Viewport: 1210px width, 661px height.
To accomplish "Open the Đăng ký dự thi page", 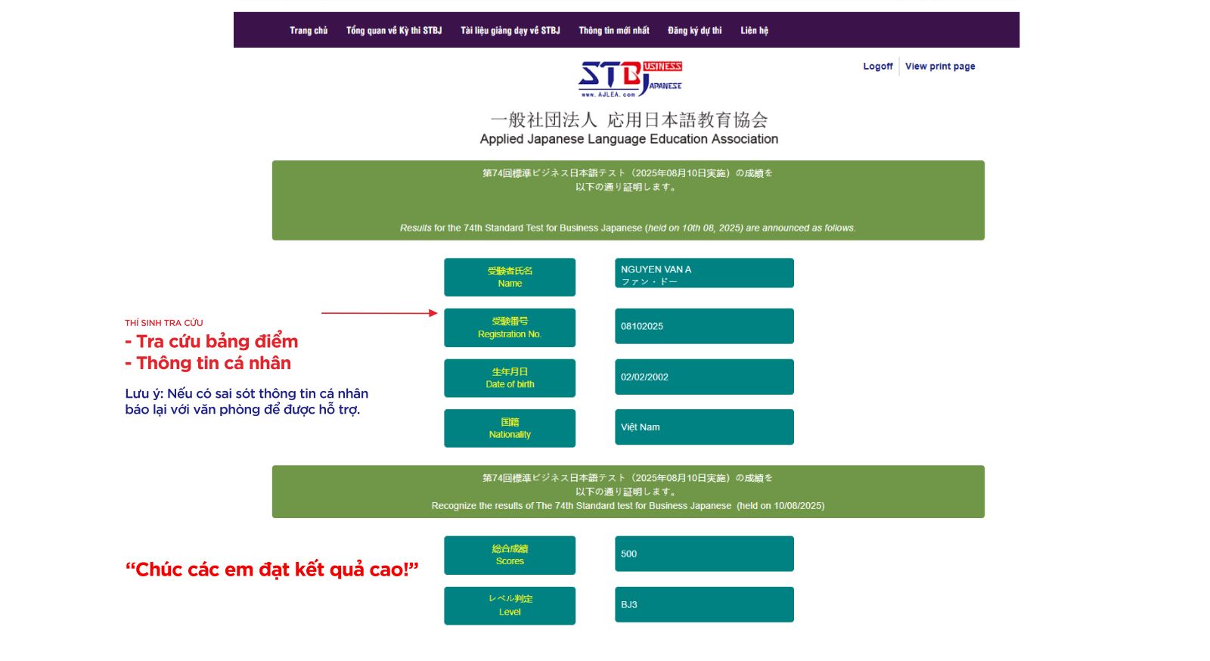I will tap(694, 30).
